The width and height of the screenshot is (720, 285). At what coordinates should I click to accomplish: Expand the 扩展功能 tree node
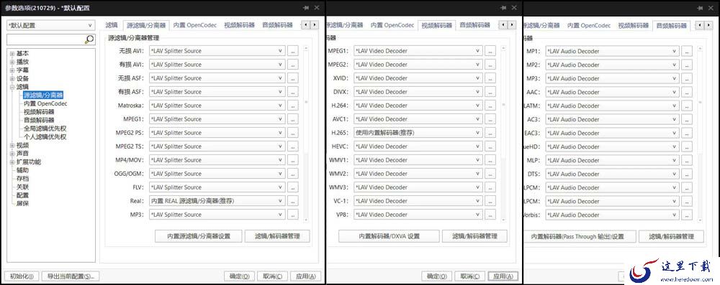(12, 162)
